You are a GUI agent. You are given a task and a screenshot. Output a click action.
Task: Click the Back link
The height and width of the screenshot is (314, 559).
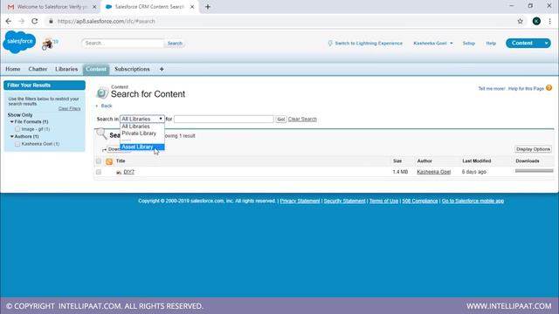[107, 106]
